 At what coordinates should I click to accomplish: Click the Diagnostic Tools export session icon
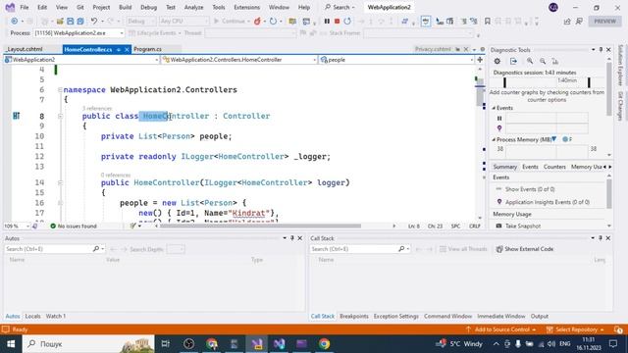coord(513,61)
